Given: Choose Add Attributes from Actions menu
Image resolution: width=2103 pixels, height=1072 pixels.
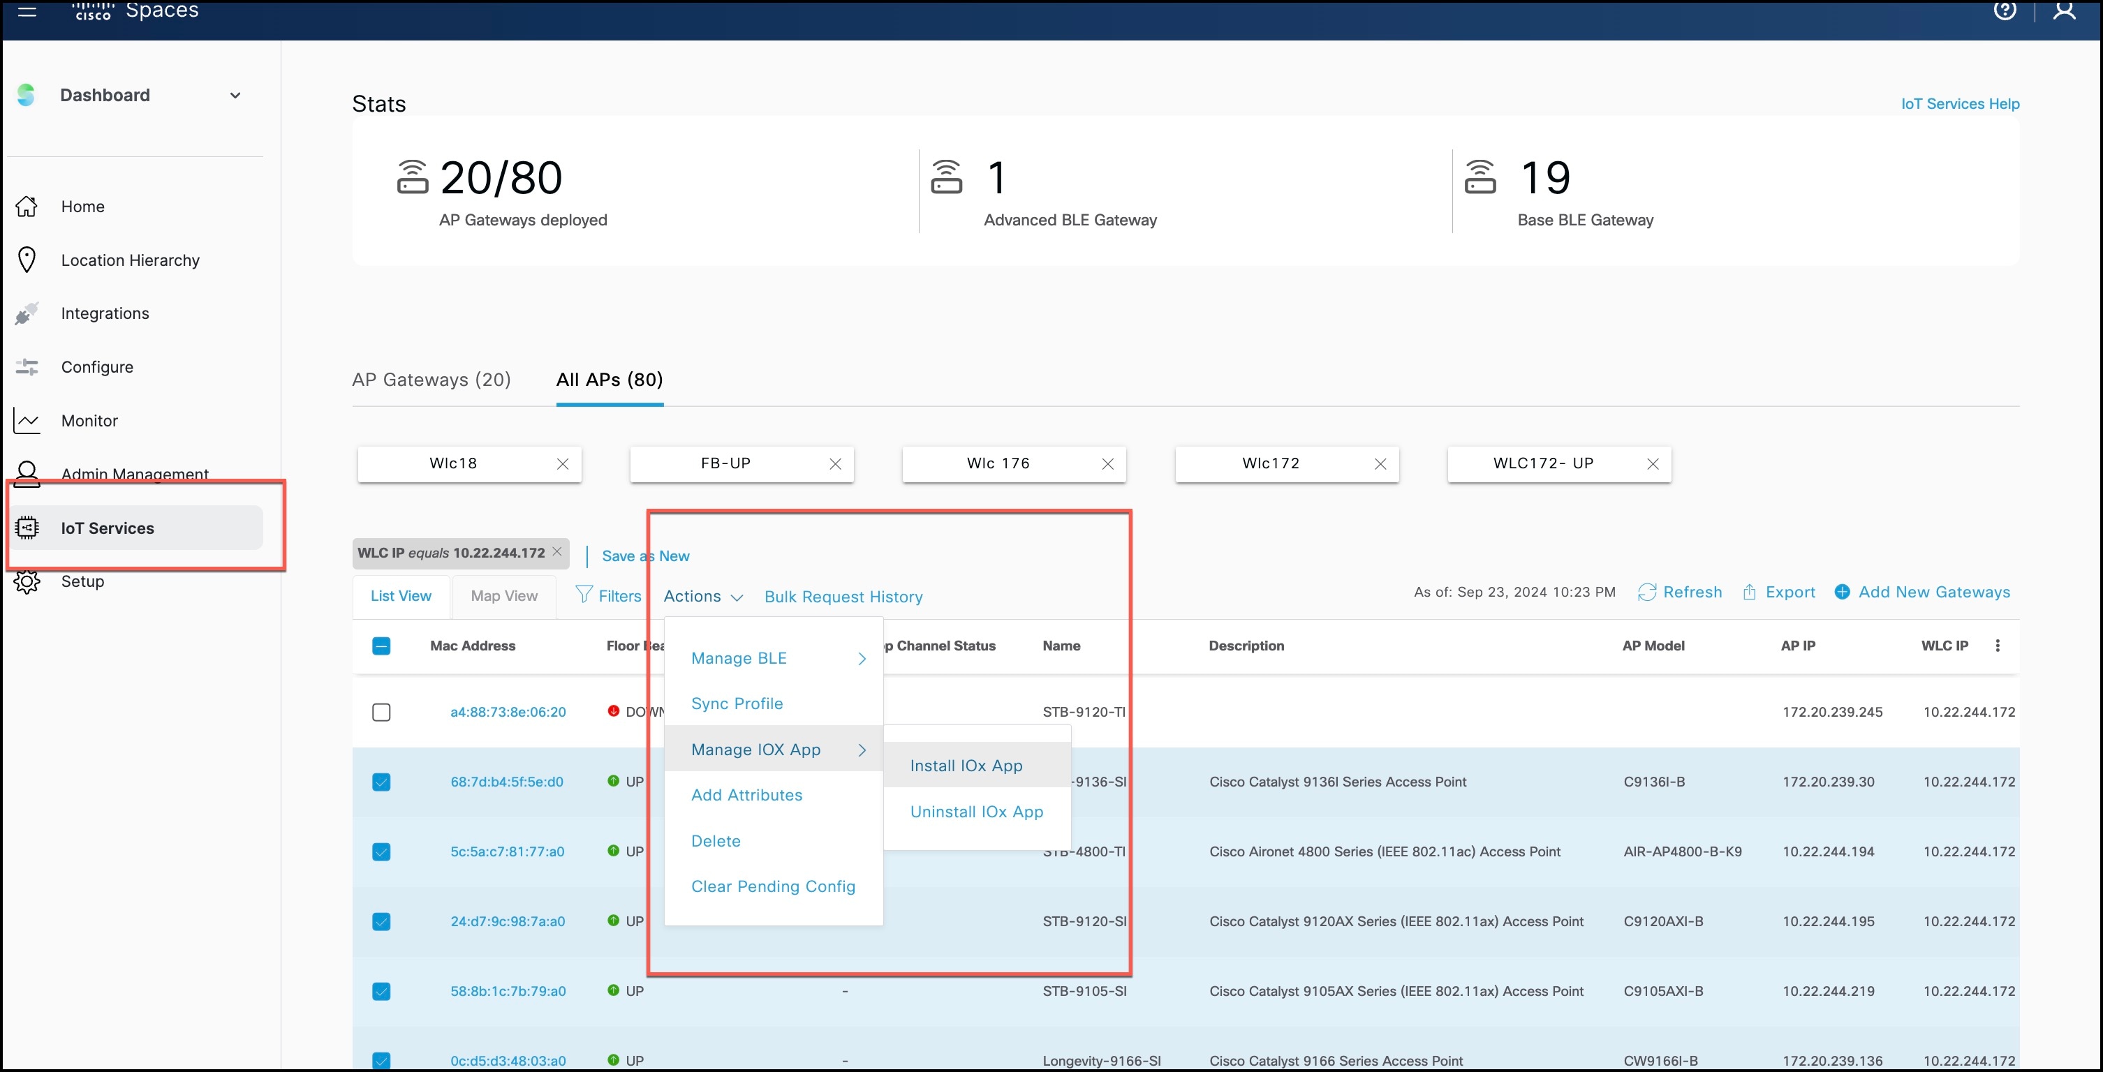Looking at the screenshot, I should (746, 795).
